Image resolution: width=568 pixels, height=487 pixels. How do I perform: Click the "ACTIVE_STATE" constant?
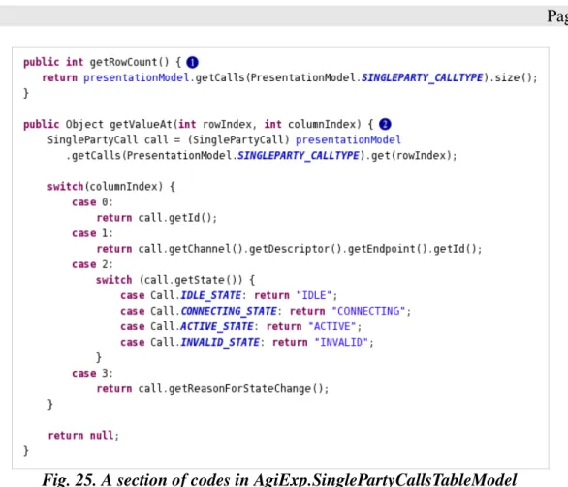[217, 326]
